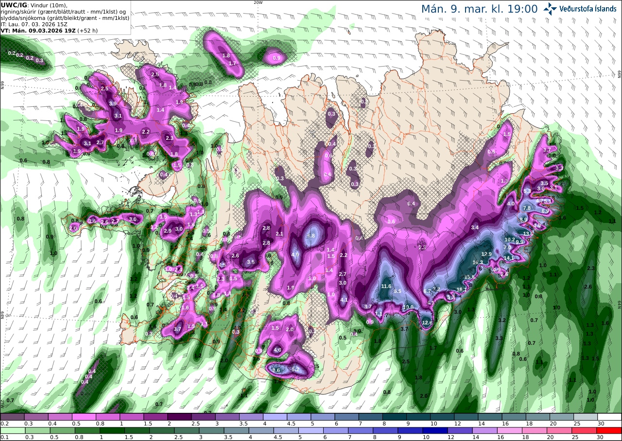Click the 14.1 precipitation value on the map
Viewport: 622px width, 441px height.
509,258
